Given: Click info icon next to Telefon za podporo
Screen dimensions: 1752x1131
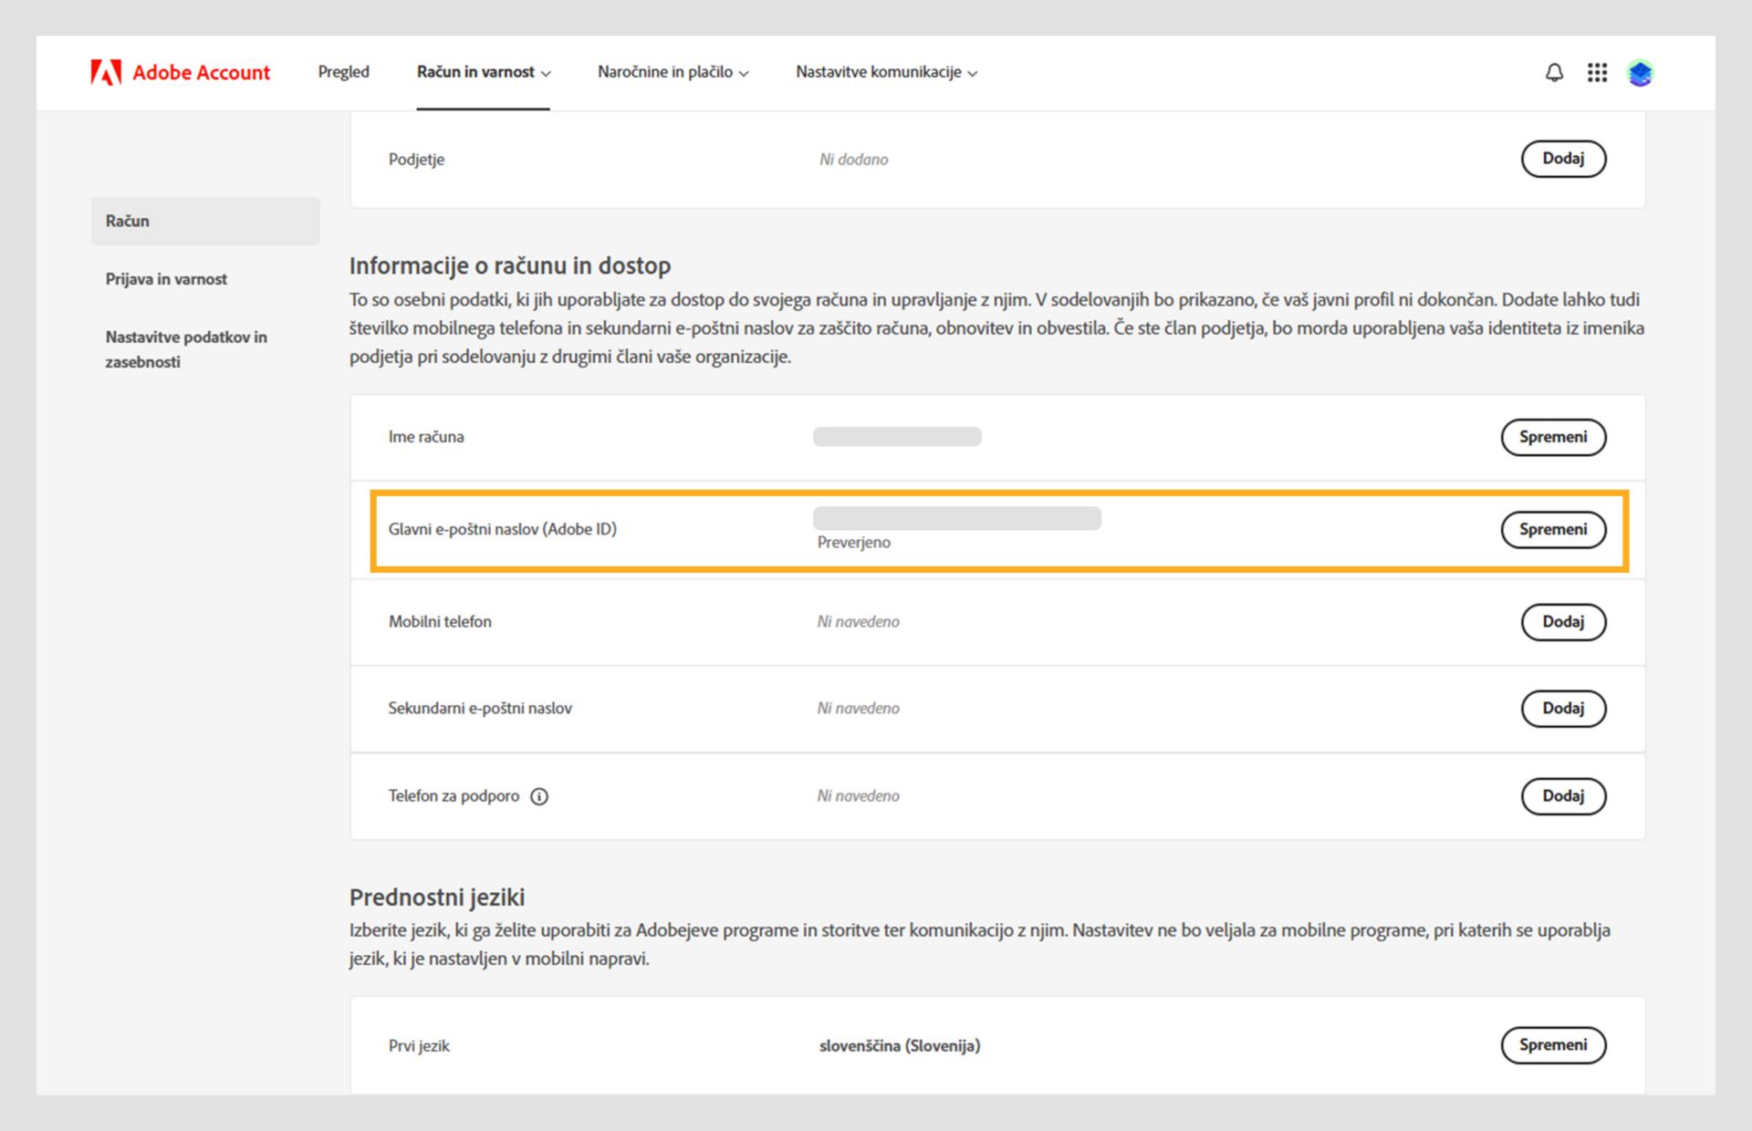Looking at the screenshot, I should [x=539, y=796].
